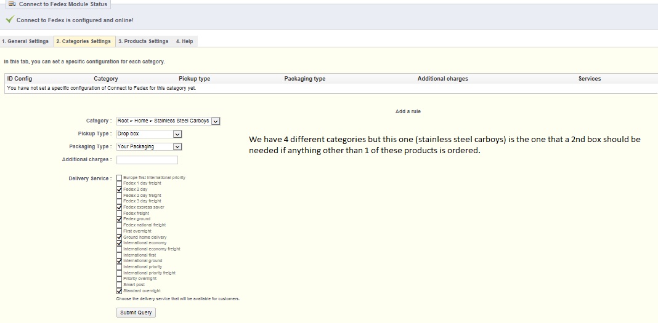Check Smart post
Viewport: 658px width, 323px height.
[x=119, y=284]
